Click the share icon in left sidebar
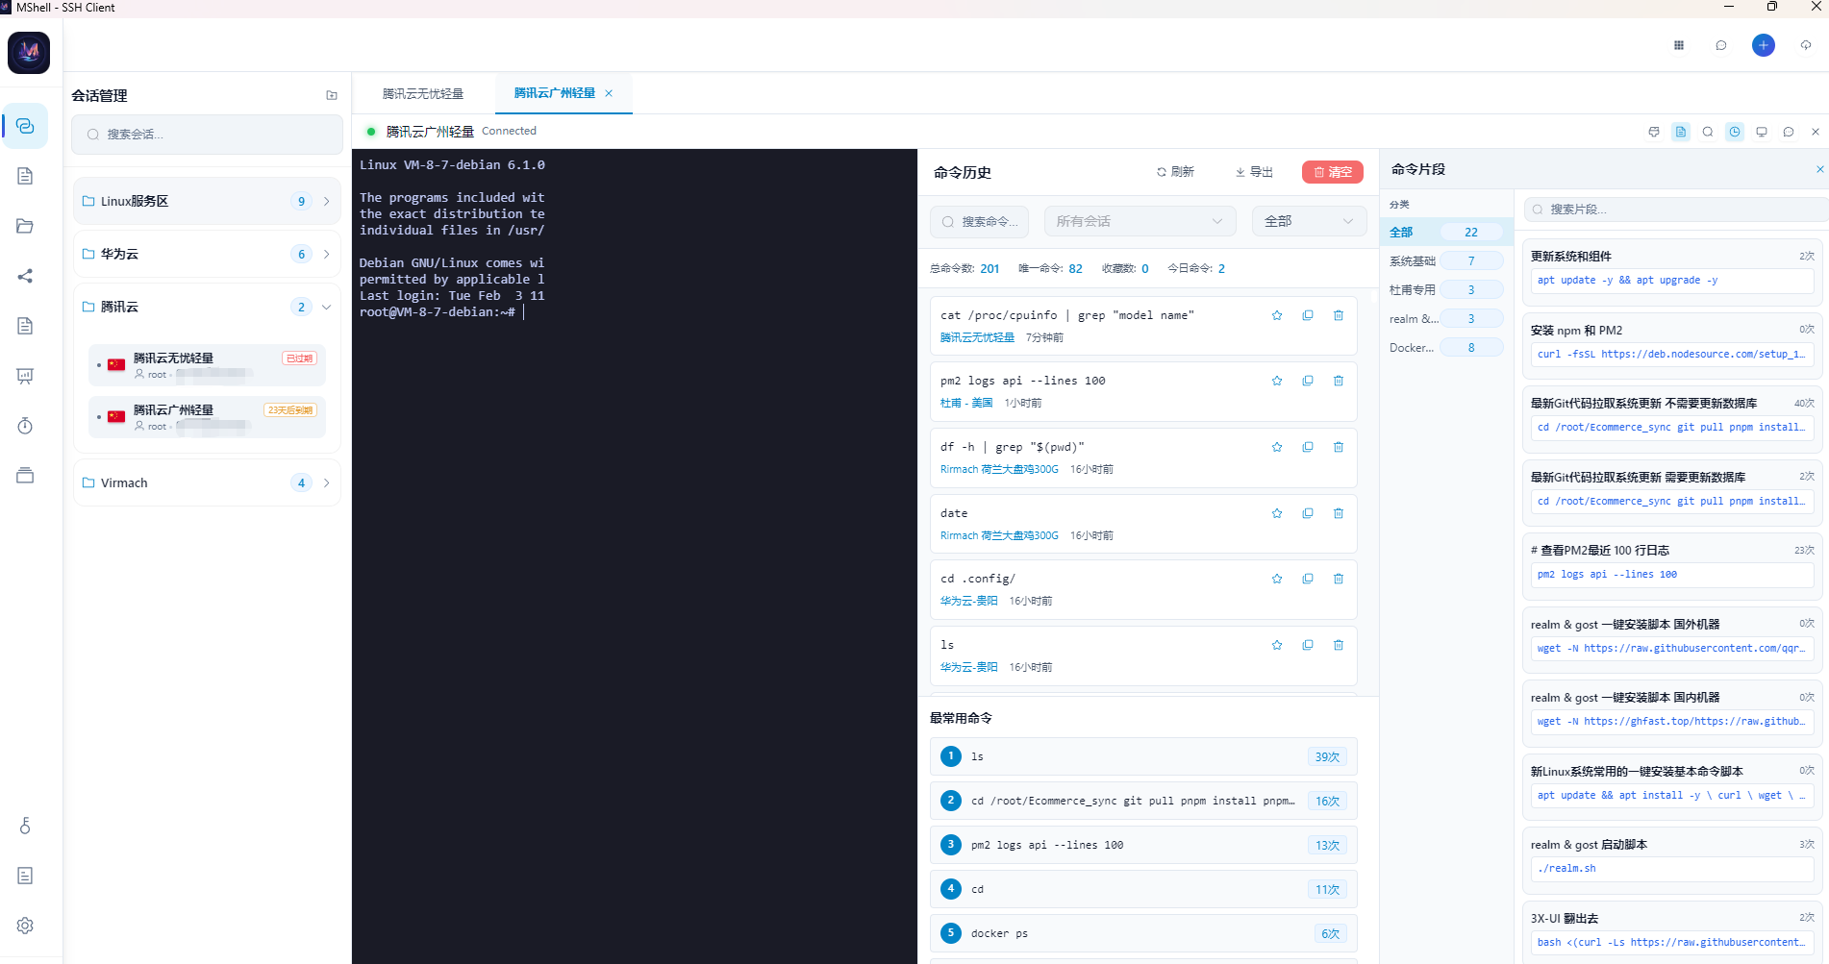1829x964 pixels. pos(25,276)
